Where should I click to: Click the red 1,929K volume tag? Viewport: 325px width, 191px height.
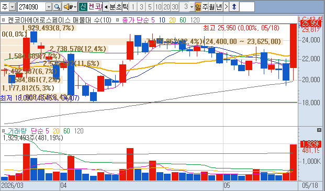click(310, 144)
